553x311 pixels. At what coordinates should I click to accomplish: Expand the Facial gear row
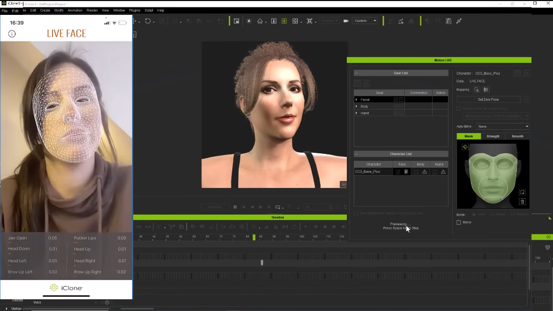pyautogui.click(x=356, y=100)
